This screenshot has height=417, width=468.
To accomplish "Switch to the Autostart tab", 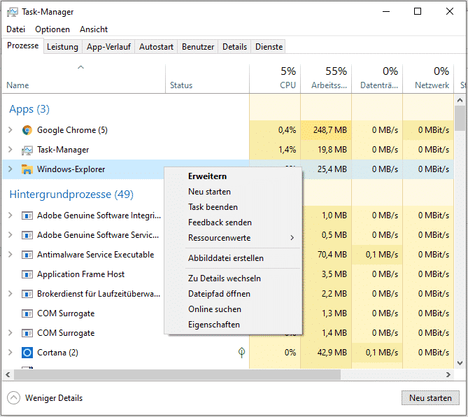I will (x=157, y=47).
